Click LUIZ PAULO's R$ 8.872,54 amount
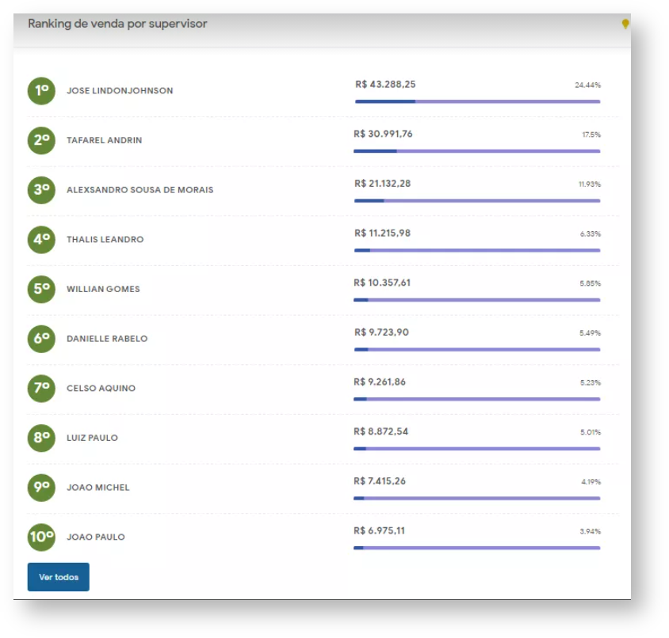 click(381, 432)
